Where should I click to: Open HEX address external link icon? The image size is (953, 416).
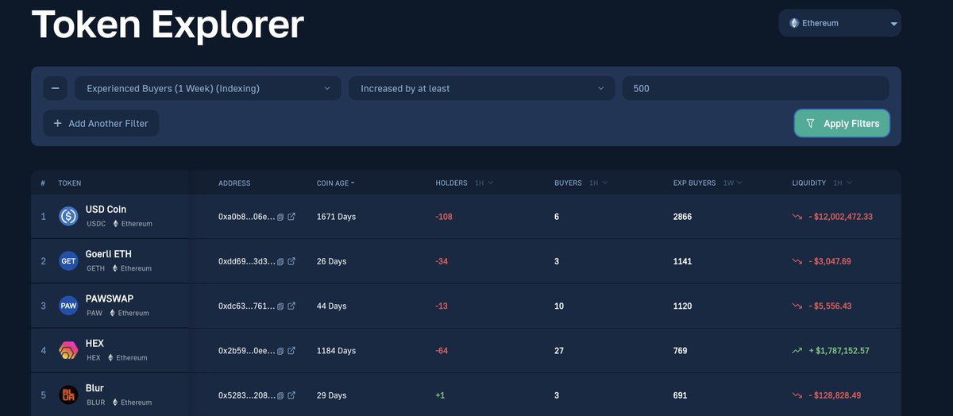coord(291,350)
